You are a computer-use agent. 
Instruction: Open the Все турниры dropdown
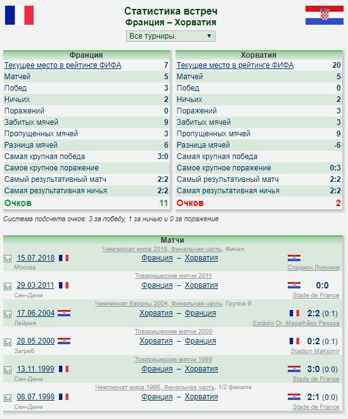coord(171,36)
